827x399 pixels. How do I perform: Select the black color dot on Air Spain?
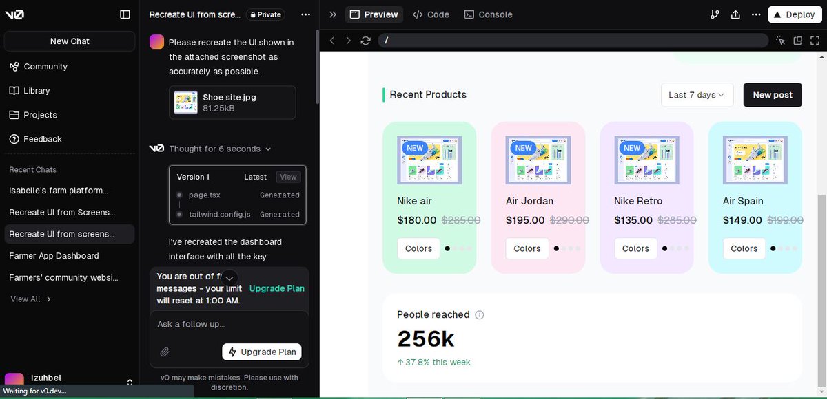click(x=773, y=248)
